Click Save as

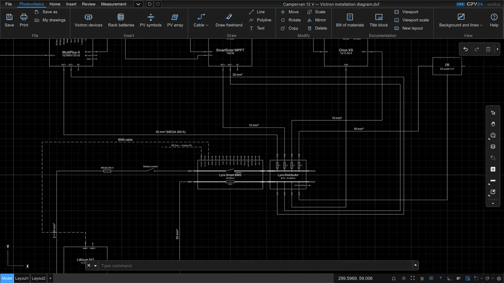click(46, 12)
